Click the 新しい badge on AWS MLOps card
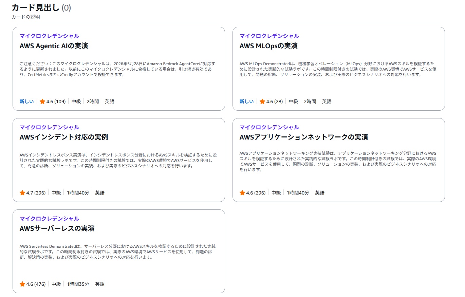Image resolution: width=465 pixels, height=297 pixels. pos(247,101)
